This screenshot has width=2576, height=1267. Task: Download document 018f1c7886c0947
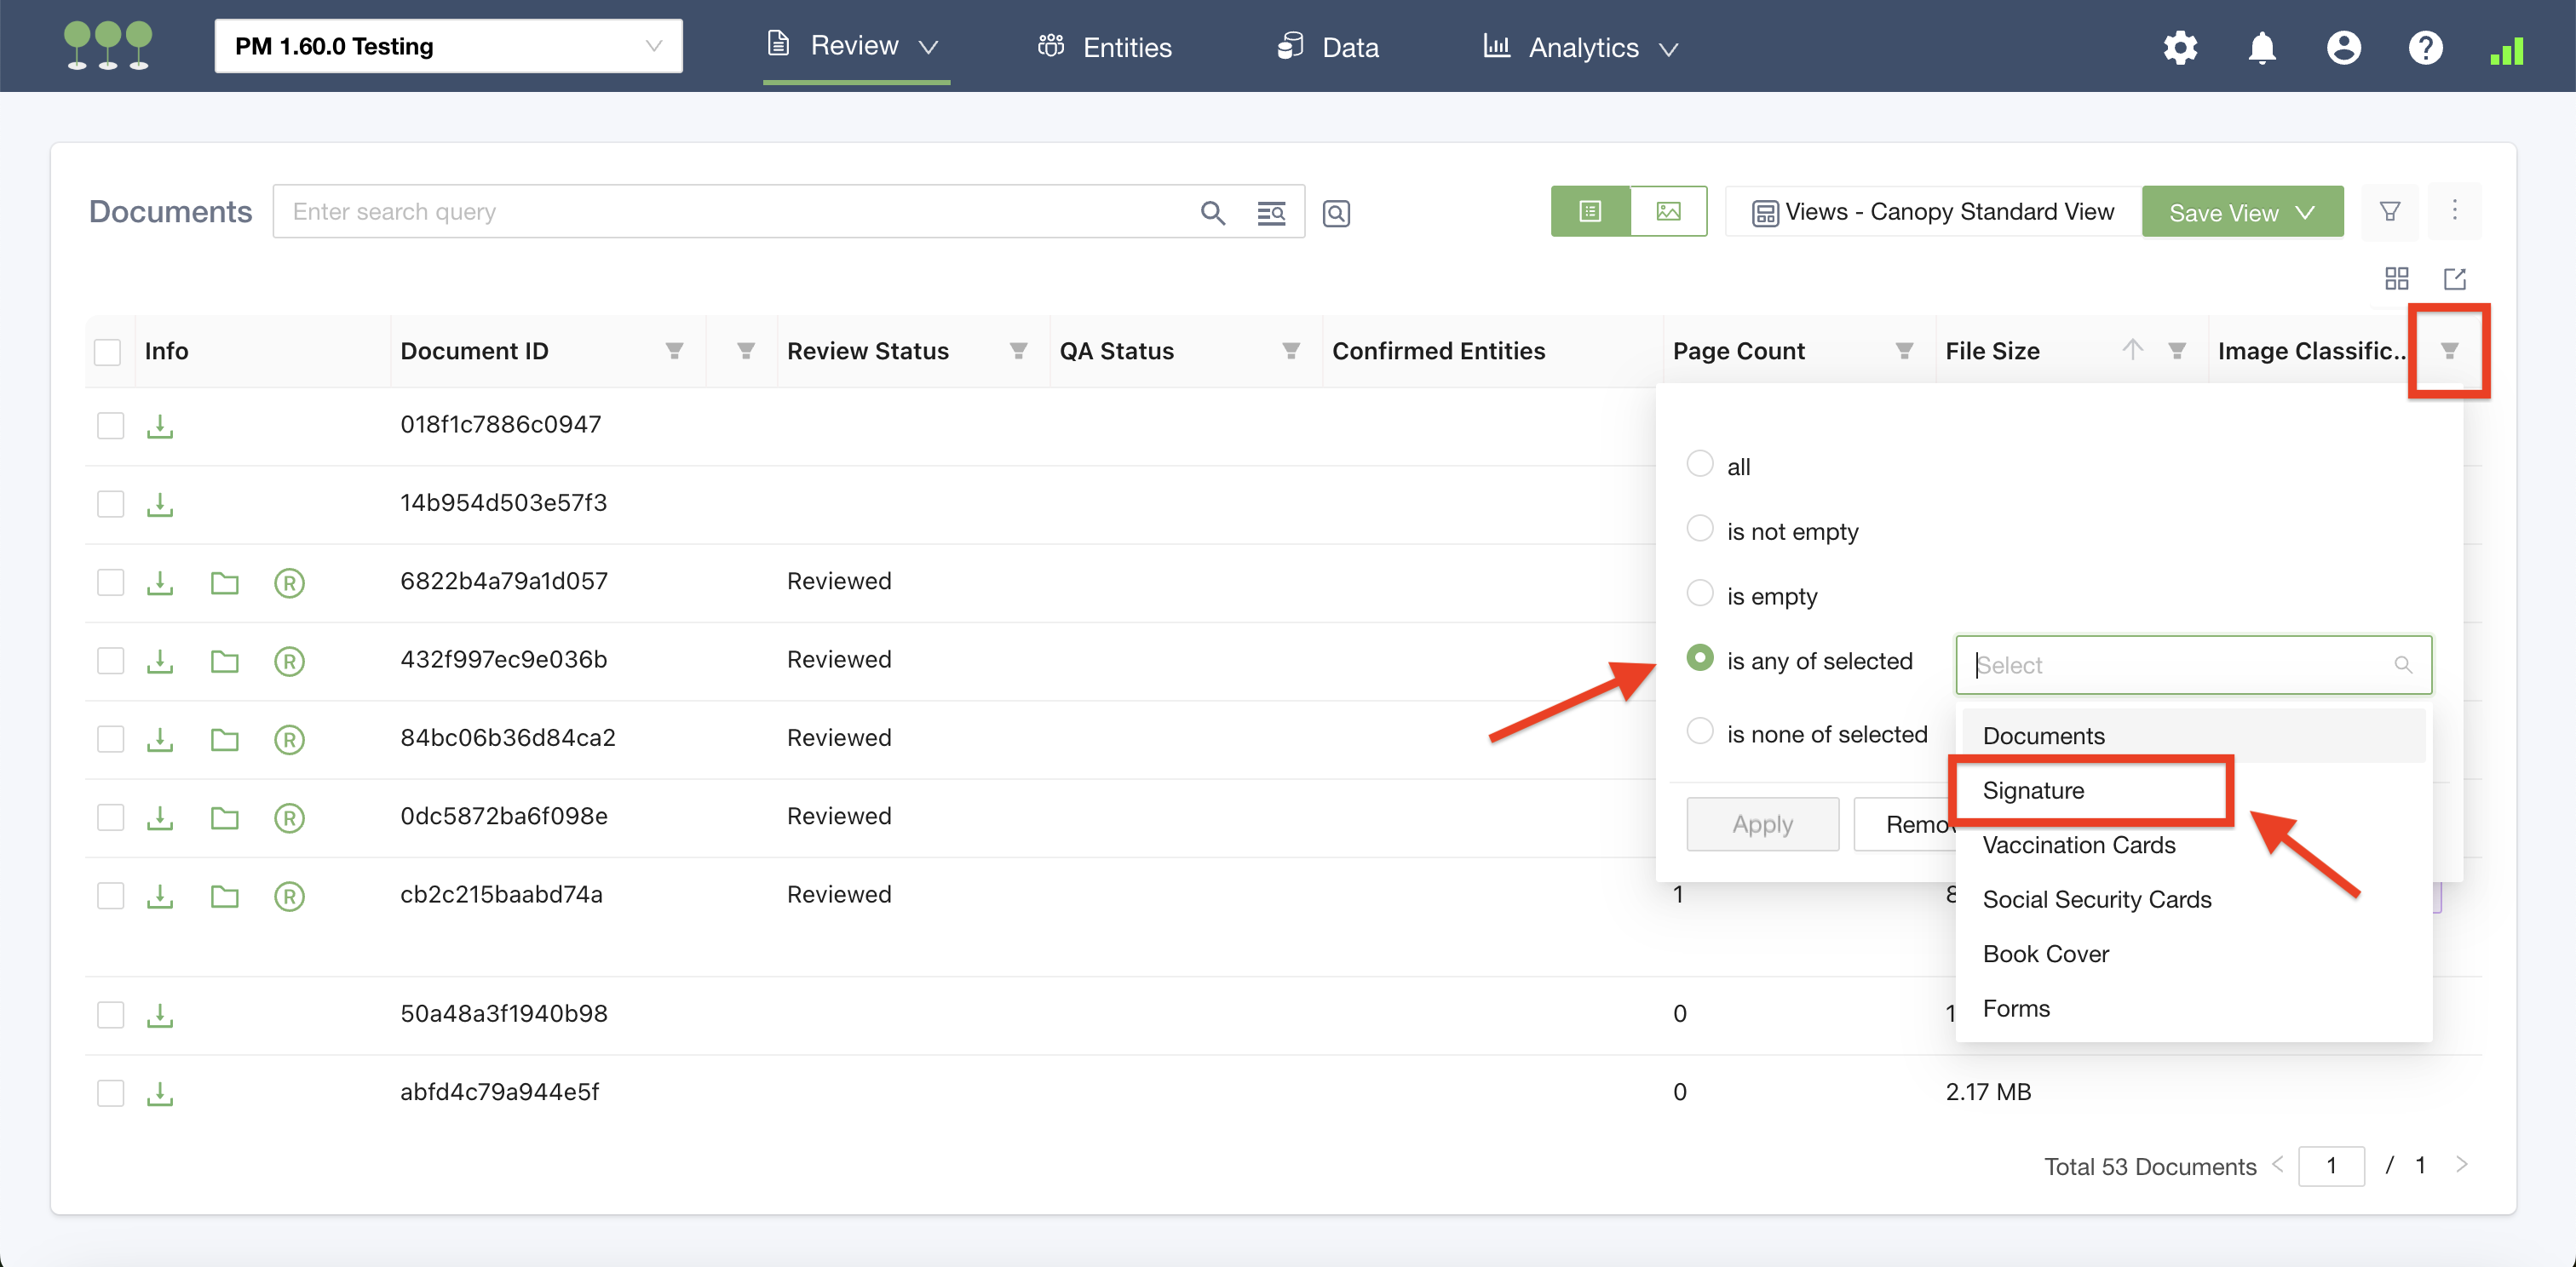point(160,426)
